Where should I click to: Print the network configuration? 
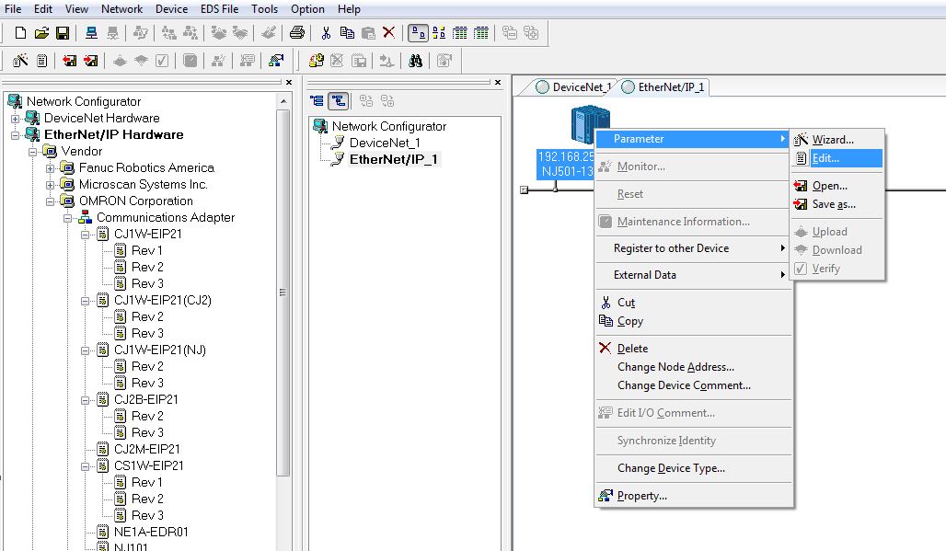(296, 32)
